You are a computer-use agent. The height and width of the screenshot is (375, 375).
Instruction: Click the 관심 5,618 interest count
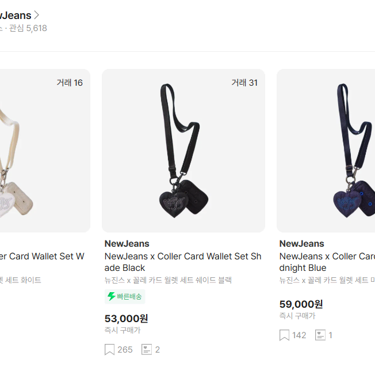coord(28,28)
